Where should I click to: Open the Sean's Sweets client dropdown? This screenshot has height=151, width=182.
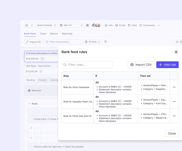point(47,25)
